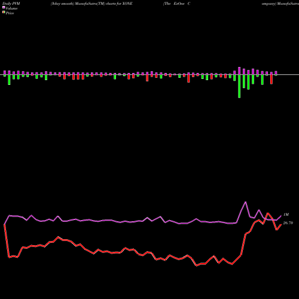Screen dimensions: 299x299
Task: Click the 'Daily PVM' title text
Action: (x=11, y=4)
